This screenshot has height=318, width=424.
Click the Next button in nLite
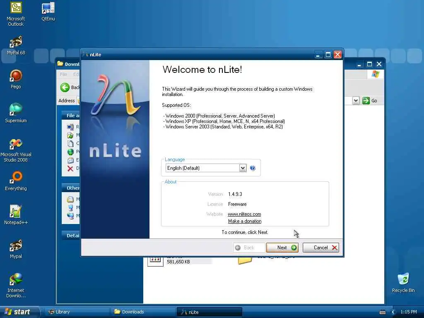tap(282, 248)
